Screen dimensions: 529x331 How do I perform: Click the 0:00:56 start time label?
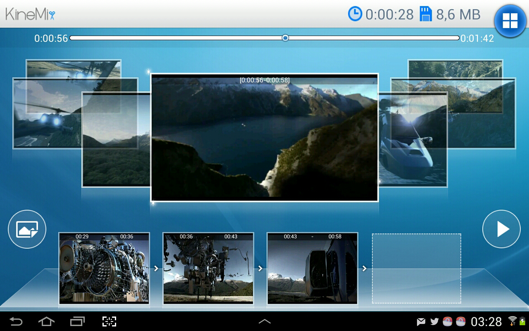coord(51,38)
